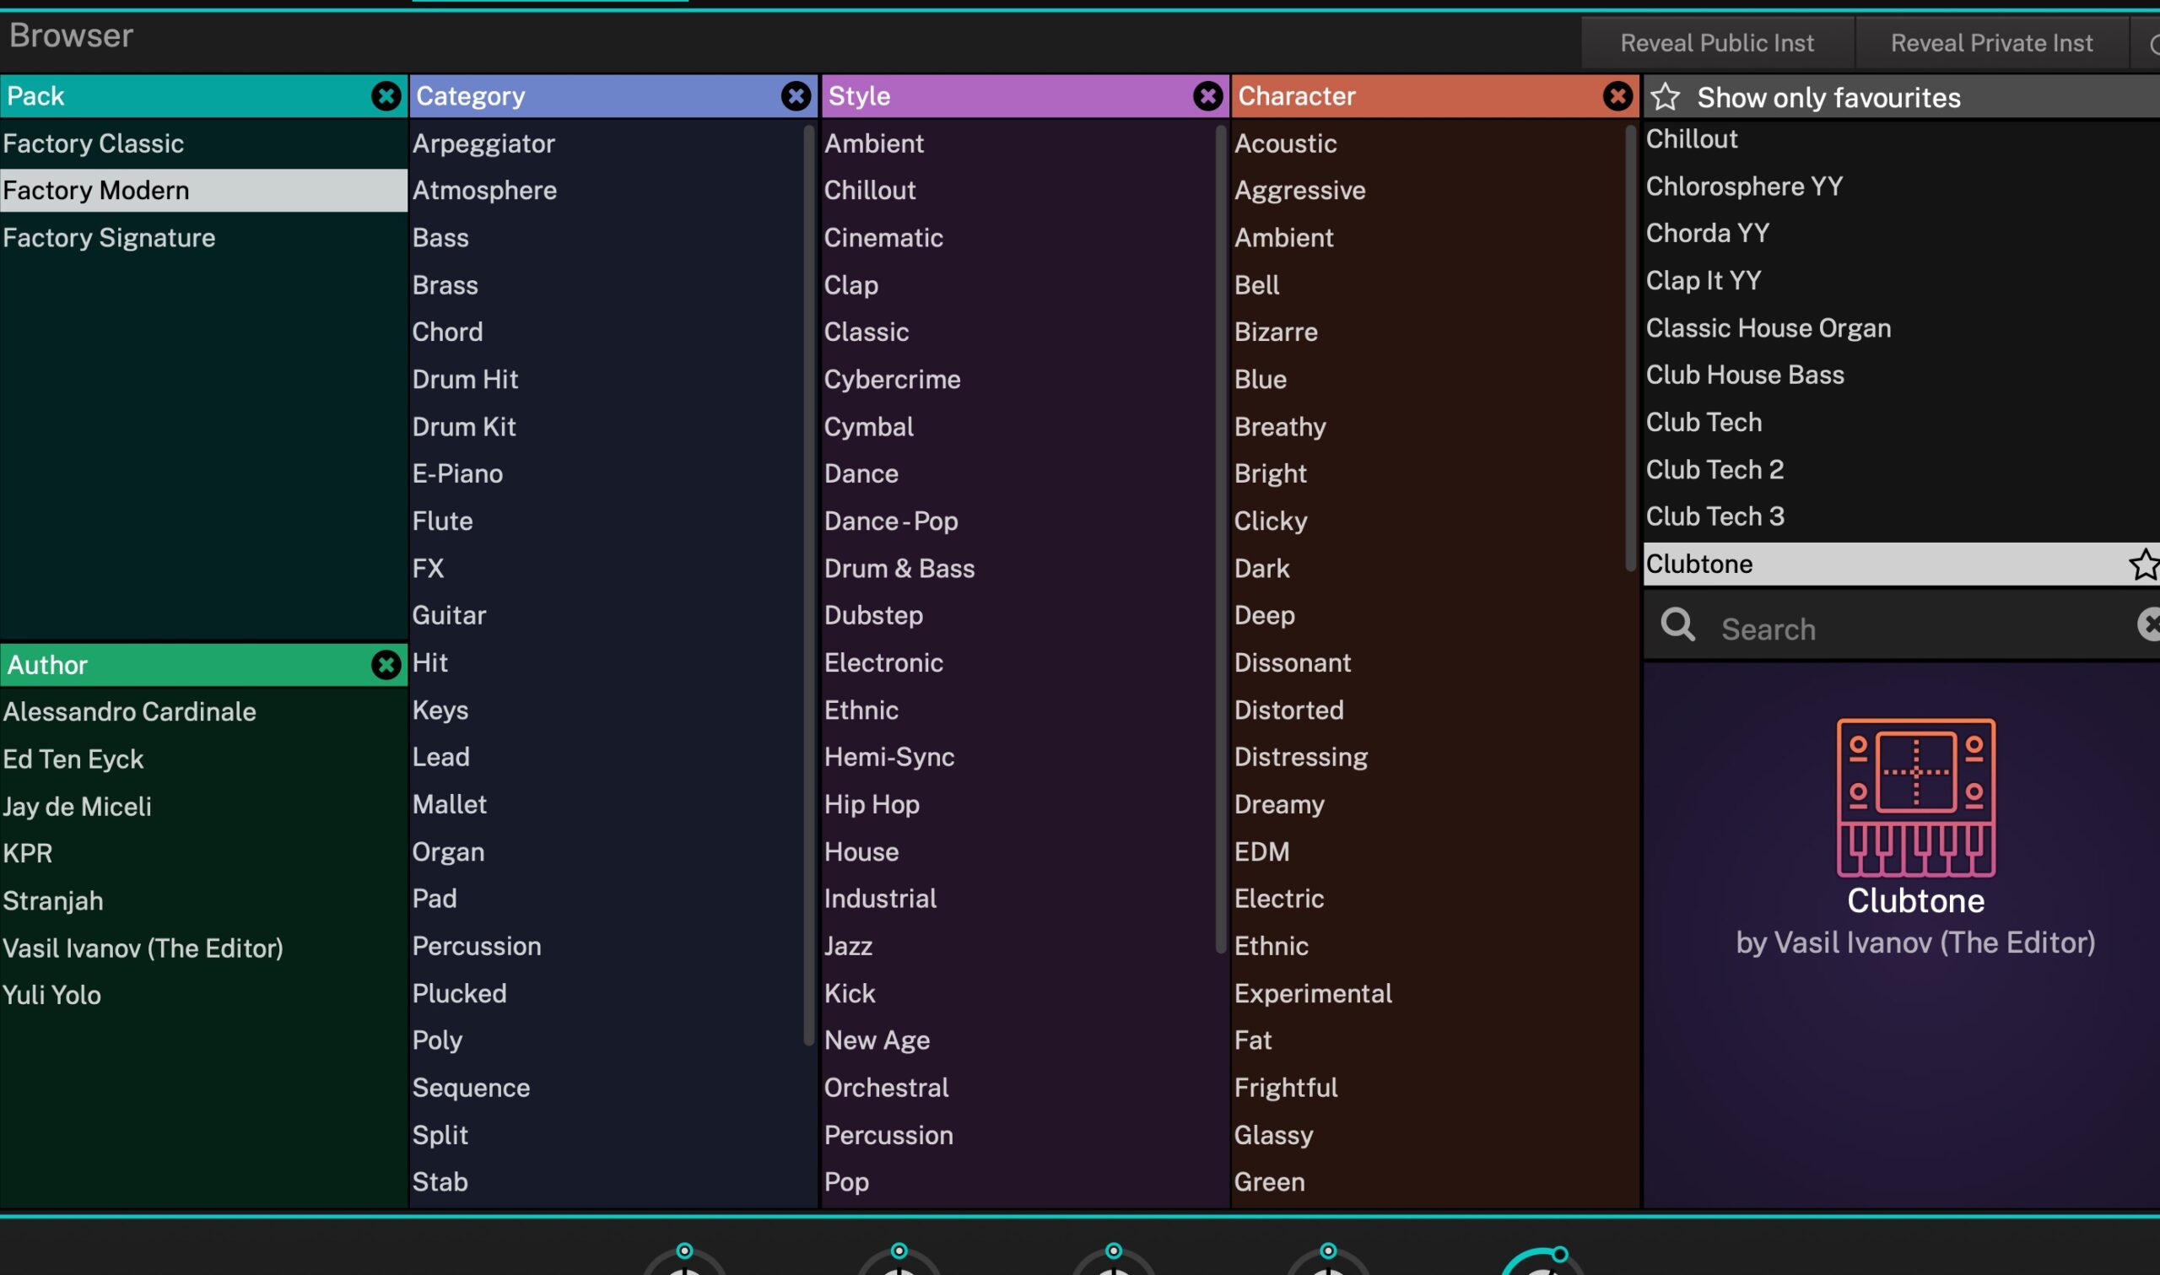This screenshot has height=1275, width=2160.
Task: Clear the Author filter X icon
Action: 386,665
